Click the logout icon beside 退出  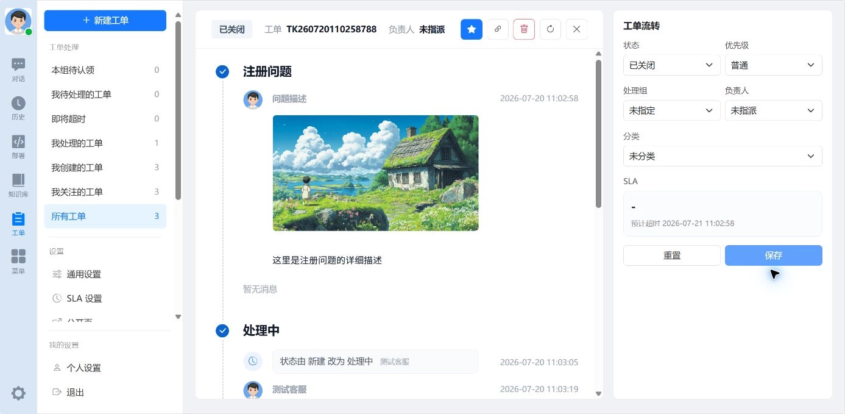57,393
